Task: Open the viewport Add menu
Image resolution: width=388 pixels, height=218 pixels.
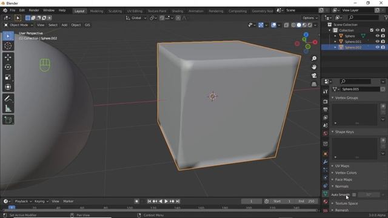Action: point(64,25)
